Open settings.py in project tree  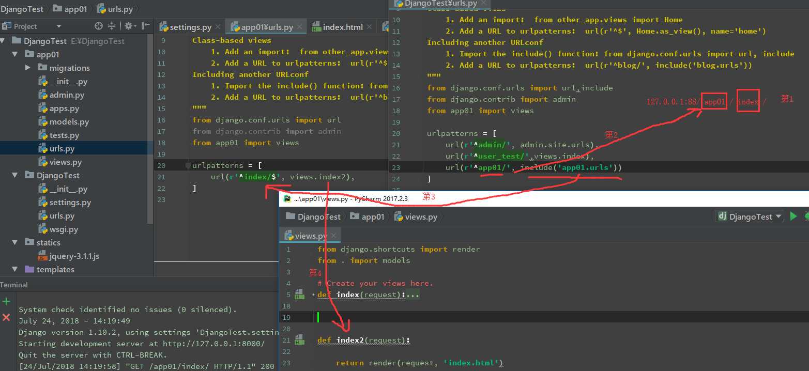70,202
